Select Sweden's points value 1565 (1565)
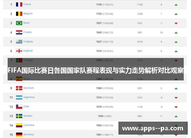 pyautogui.click(x=105, y=116)
